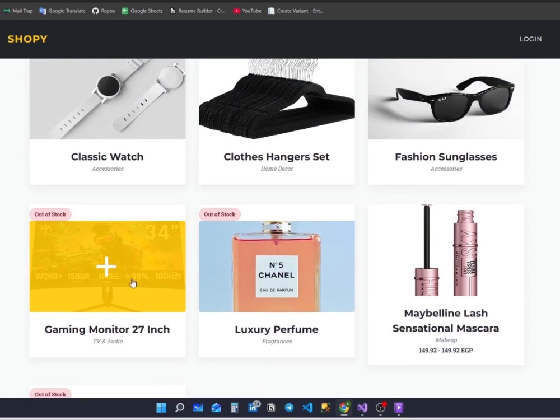Open the GitHub Repos bookmark

[x=104, y=11]
